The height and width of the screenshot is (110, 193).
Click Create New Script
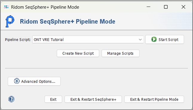click(x=78, y=53)
